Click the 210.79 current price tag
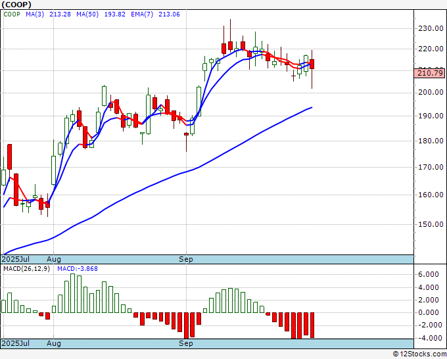Viewport: 447px width, 359px height. pos(430,73)
